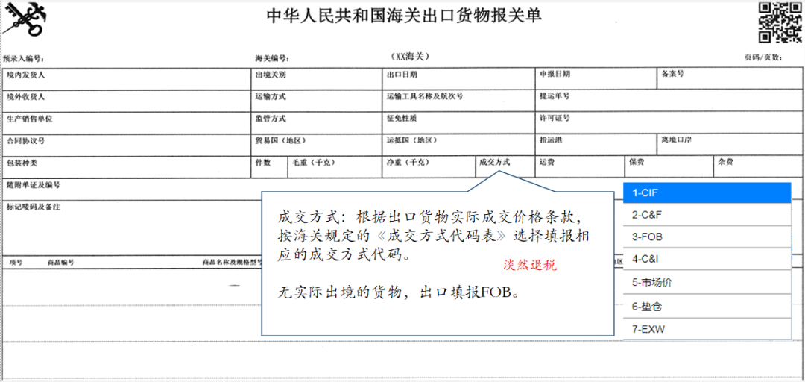The height and width of the screenshot is (382, 805).
Task: Click the 杂费 field
Action: [x=758, y=167]
